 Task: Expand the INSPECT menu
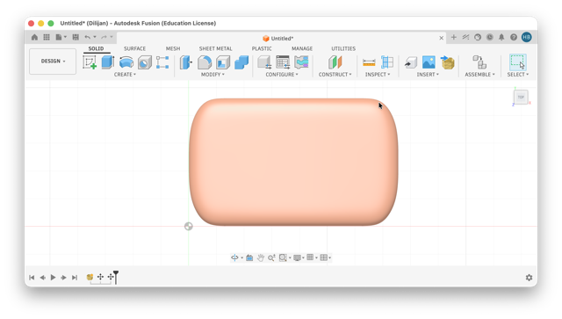tap(378, 75)
